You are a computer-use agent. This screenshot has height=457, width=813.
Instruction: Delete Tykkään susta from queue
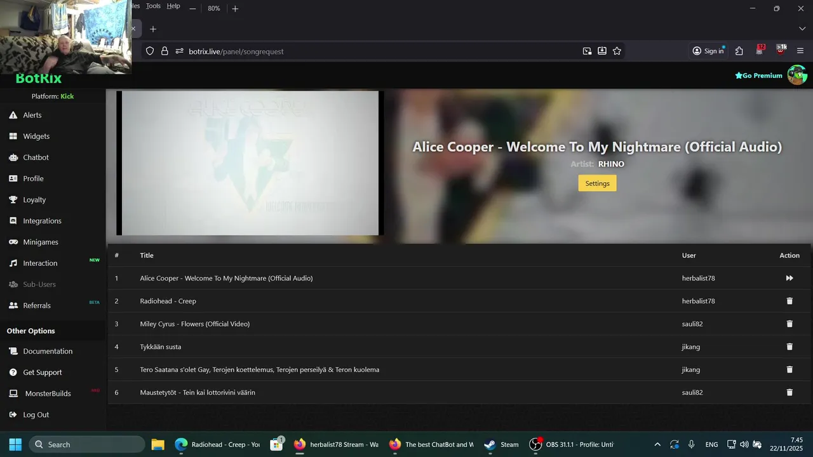click(x=789, y=347)
